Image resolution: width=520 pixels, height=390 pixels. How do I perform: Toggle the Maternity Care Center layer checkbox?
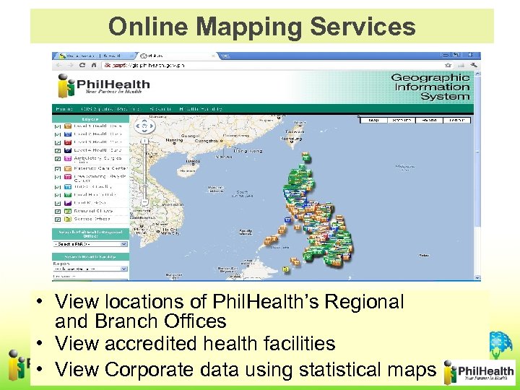(x=58, y=169)
